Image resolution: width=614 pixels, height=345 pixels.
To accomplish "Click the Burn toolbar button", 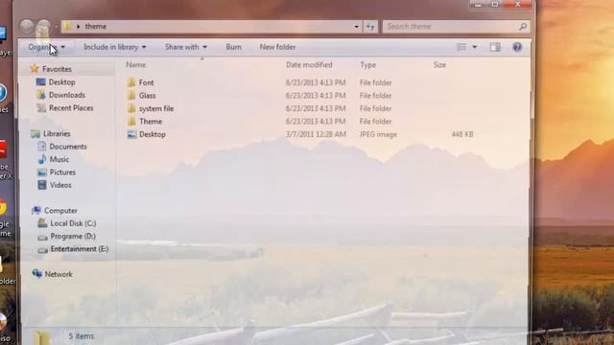I will pos(233,47).
